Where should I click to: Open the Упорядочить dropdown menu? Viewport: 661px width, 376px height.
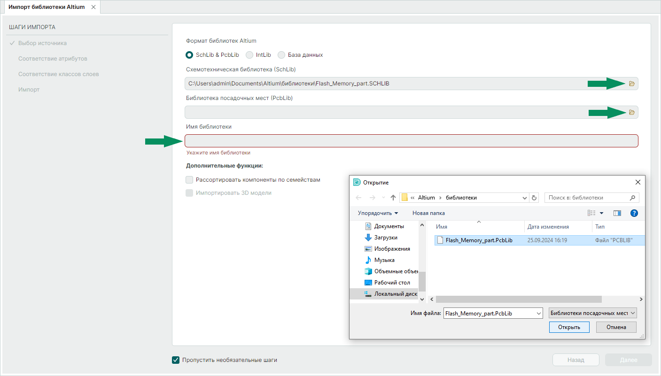click(x=378, y=213)
